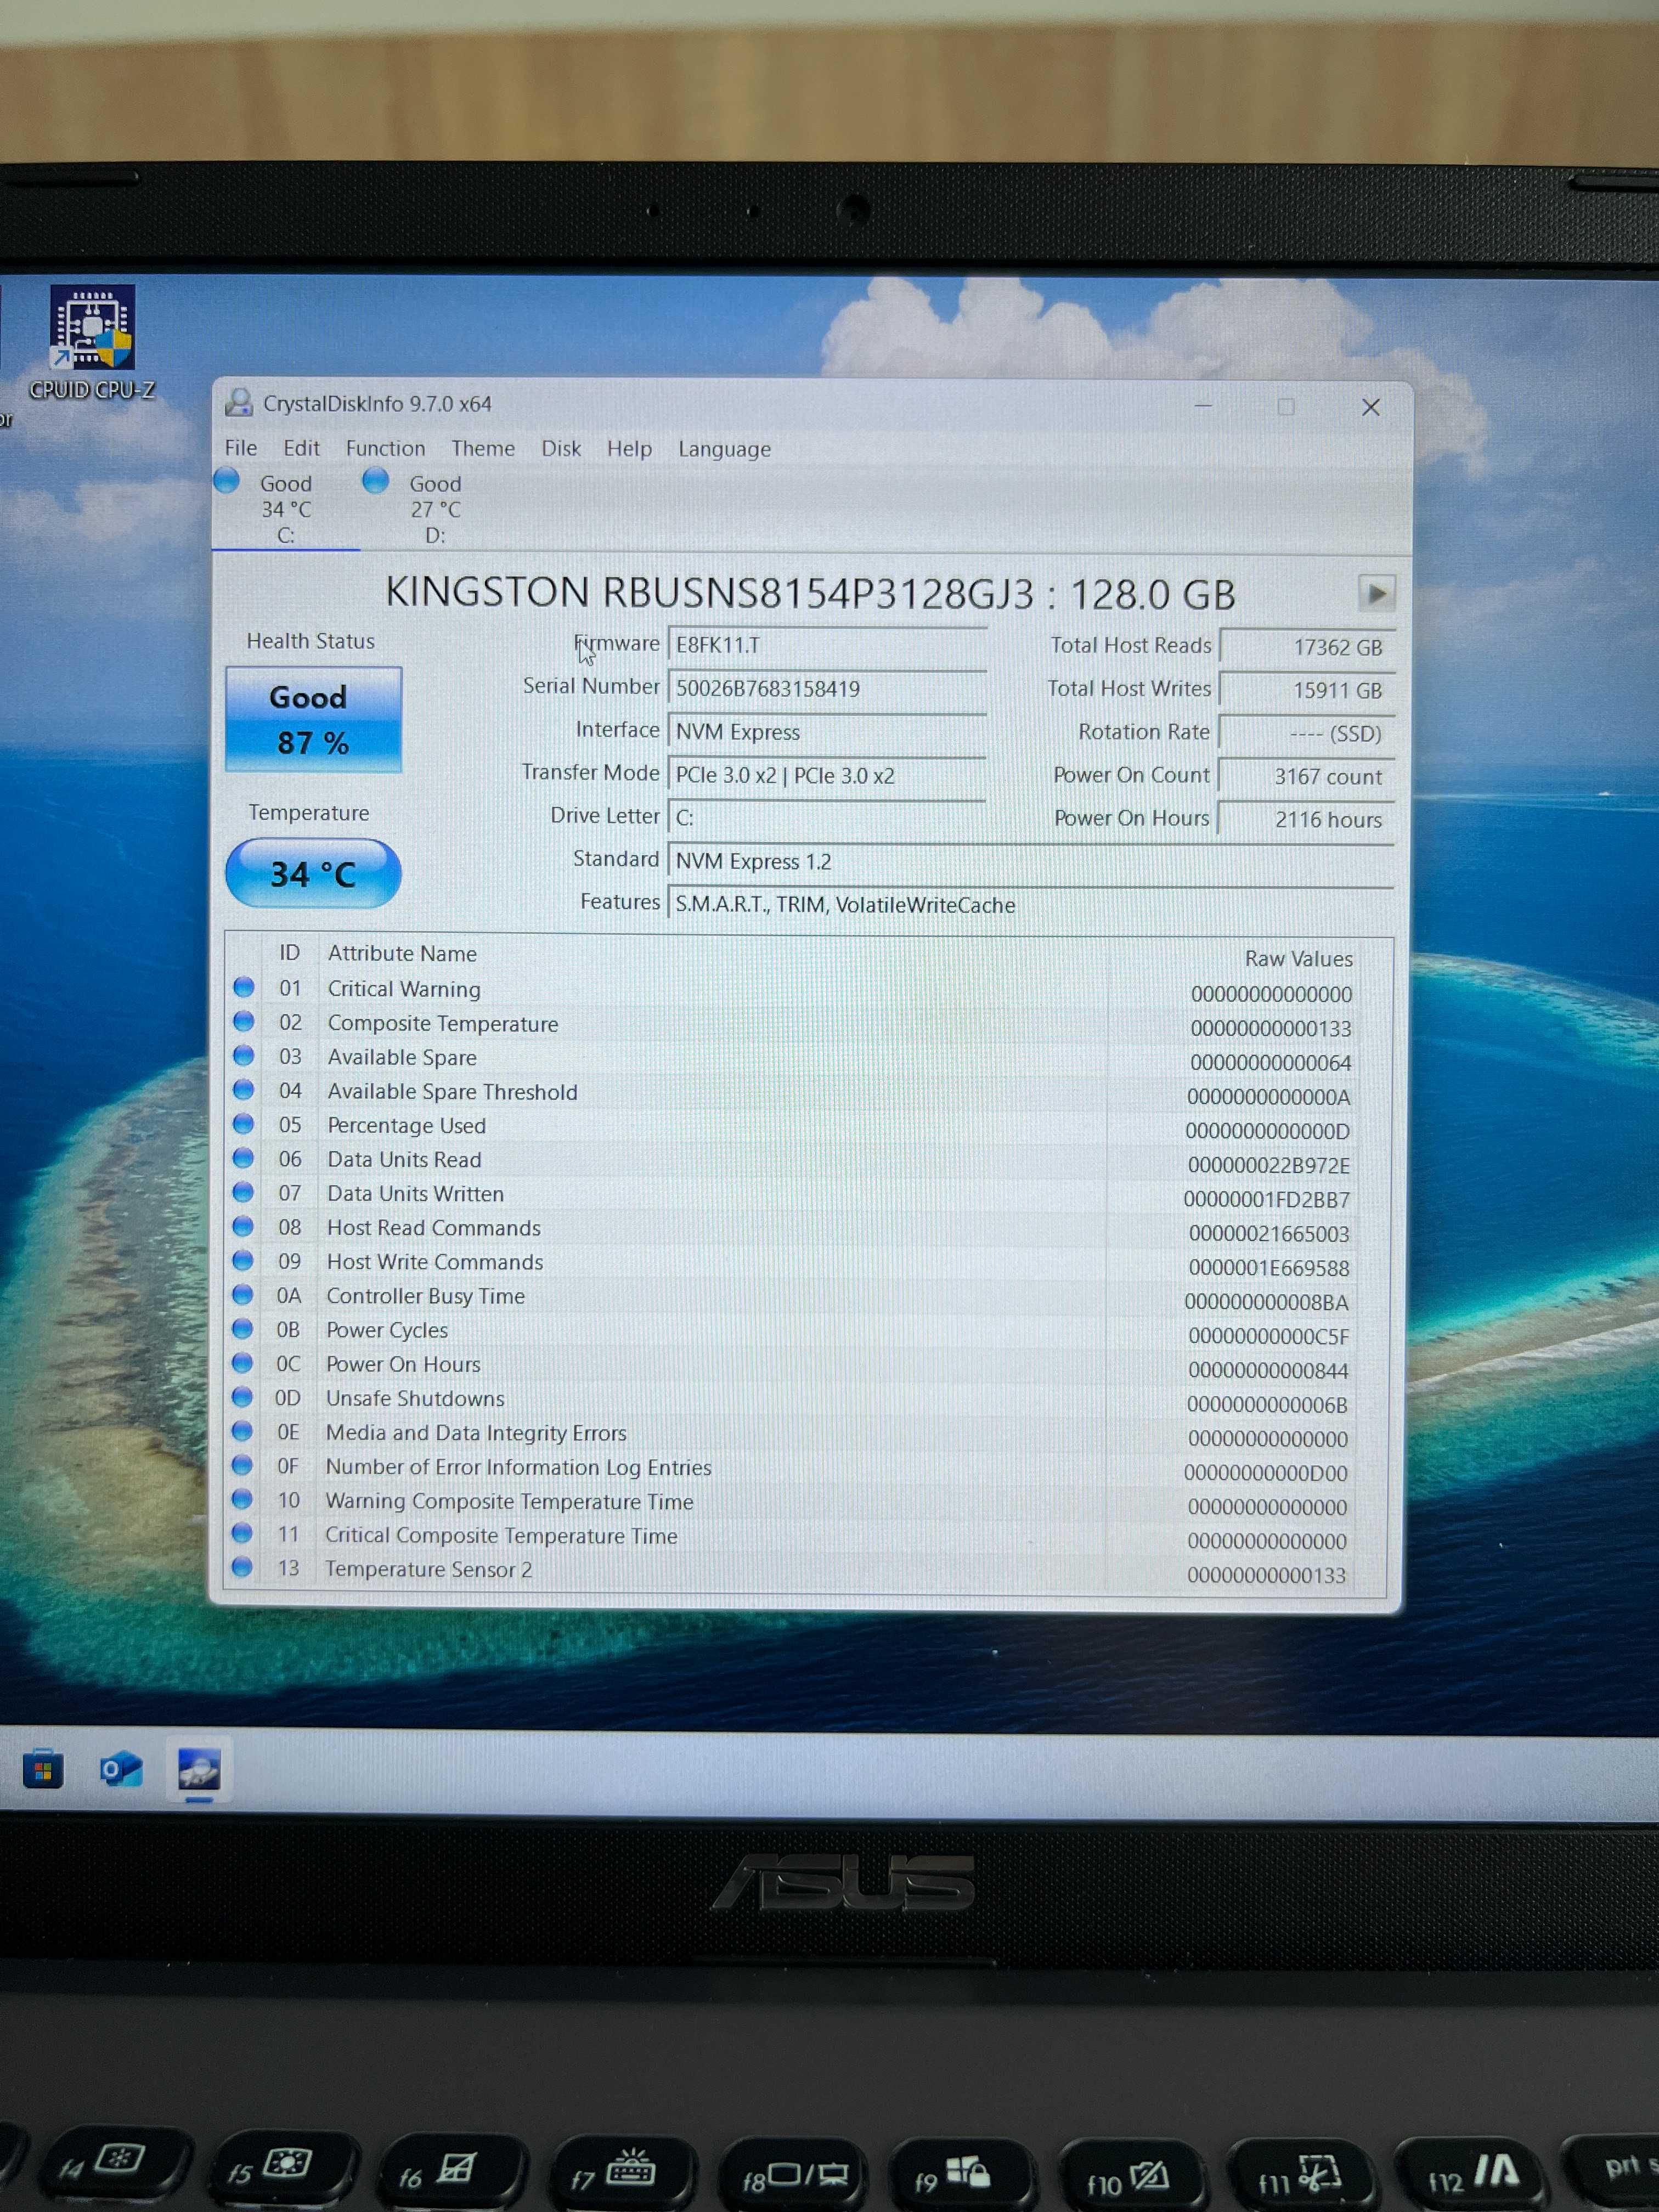Click status dot of Power Cycles row
The height and width of the screenshot is (2212, 1659).
[242, 1328]
